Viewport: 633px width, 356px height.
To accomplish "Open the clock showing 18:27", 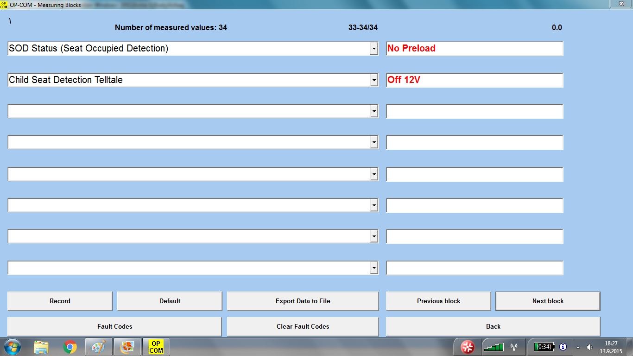I will [x=611, y=347].
